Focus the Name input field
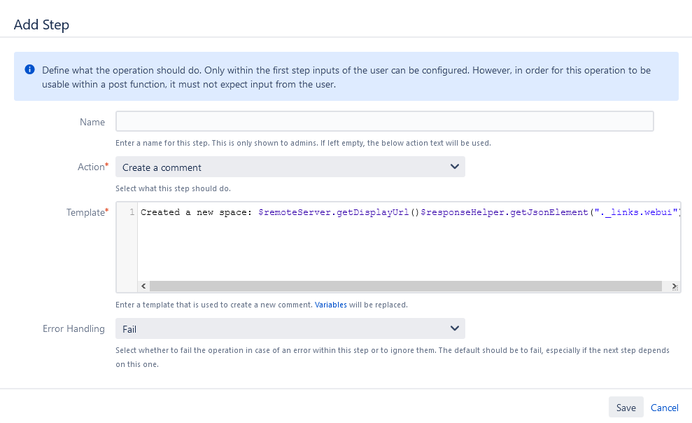 [384, 122]
